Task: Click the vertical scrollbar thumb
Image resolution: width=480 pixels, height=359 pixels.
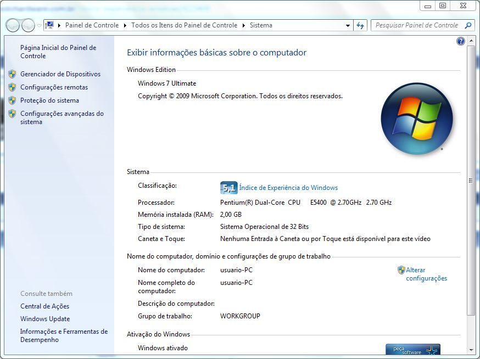Action: click(x=471, y=180)
